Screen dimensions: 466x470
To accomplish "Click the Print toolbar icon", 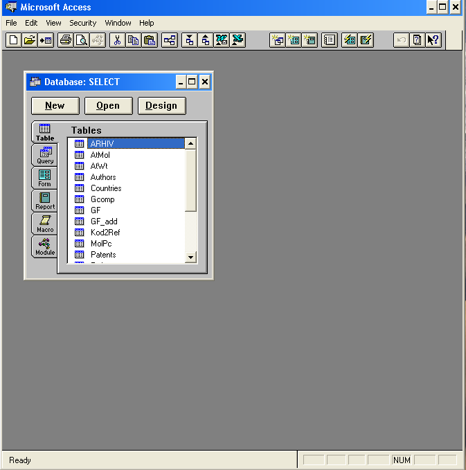I will [x=65, y=40].
